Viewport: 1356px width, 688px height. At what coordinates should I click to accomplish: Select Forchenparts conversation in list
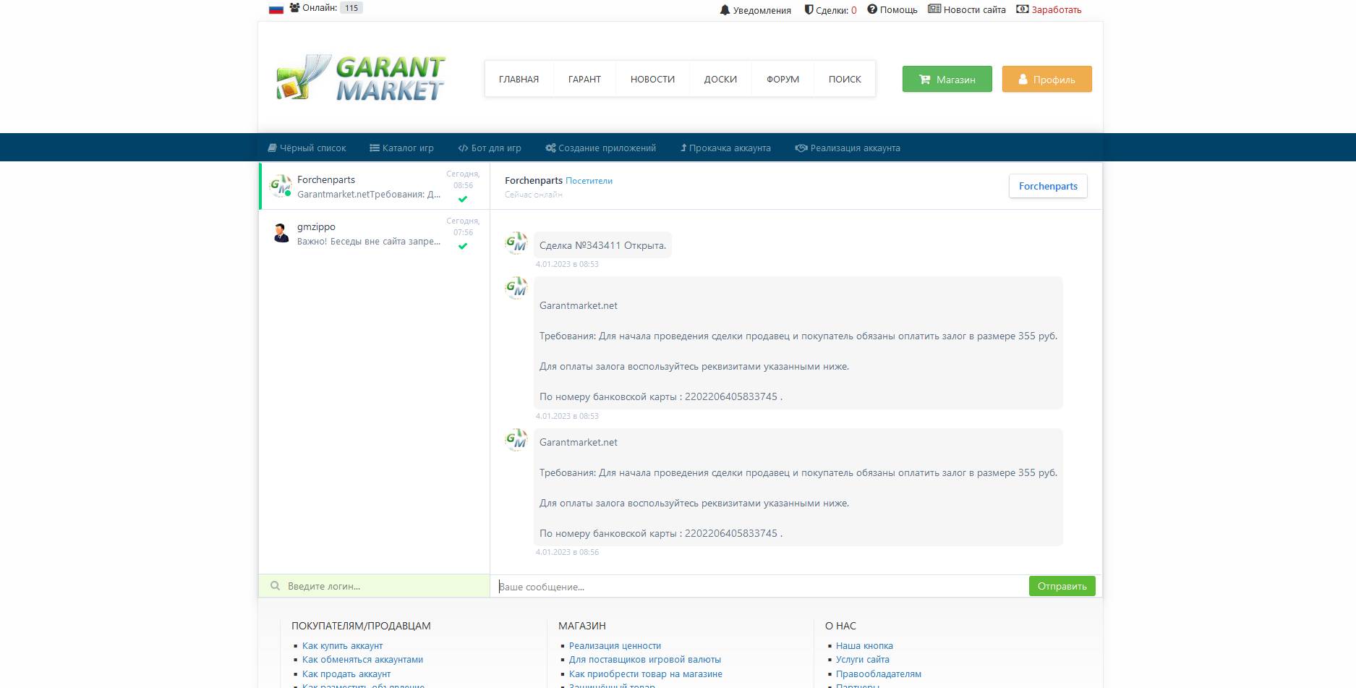375,187
